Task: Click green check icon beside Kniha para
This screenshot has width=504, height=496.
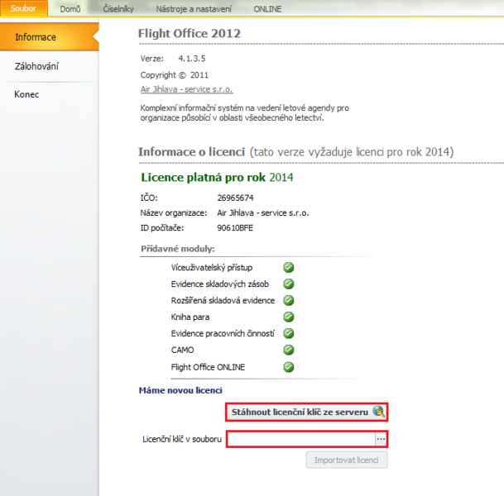Action: (x=289, y=317)
